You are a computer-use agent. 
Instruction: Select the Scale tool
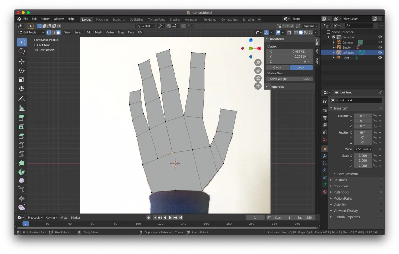tap(22, 79)
